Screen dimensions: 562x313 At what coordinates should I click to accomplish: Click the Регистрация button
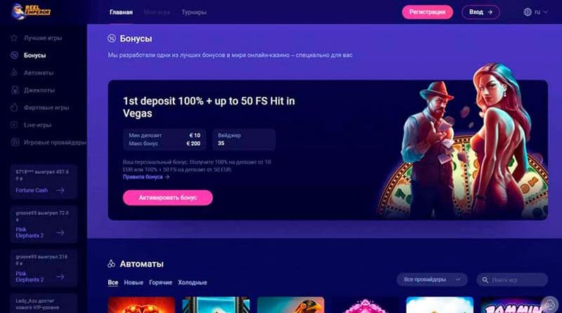pos(427,12)
